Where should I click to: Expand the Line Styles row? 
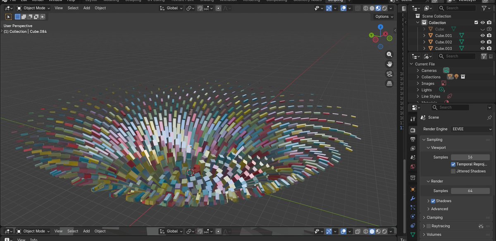pyautogui.click(x=417, y=96)
